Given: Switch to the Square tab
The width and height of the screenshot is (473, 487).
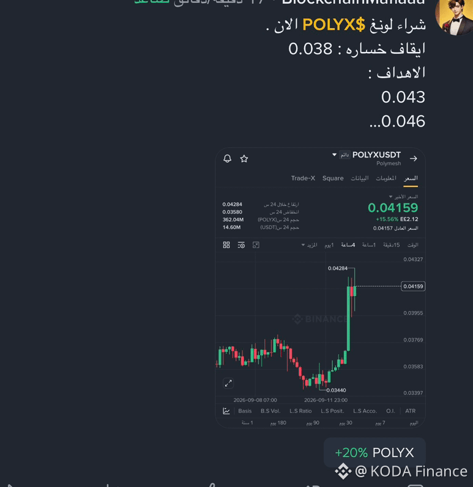Looking at the screenshot, I should tap(333, 178).
